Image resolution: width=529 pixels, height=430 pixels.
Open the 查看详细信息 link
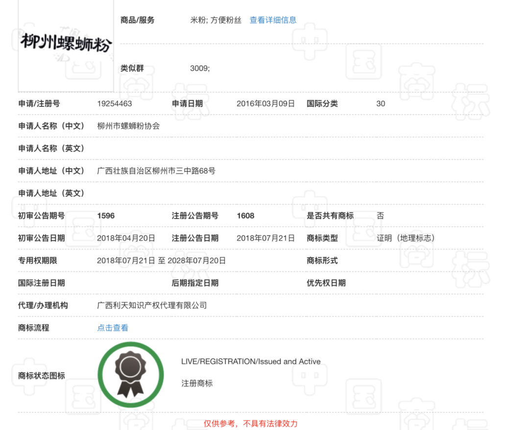point(273,20)
